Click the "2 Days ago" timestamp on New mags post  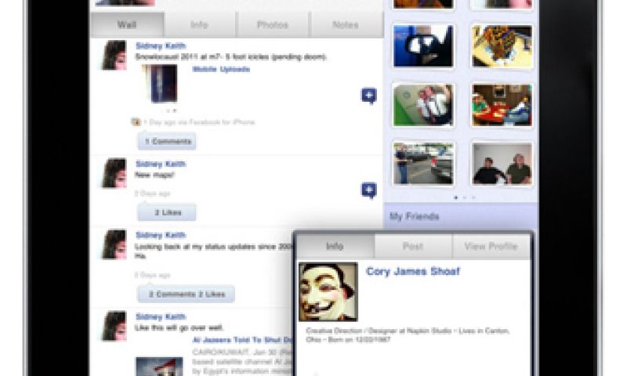(x=153, y=193)
